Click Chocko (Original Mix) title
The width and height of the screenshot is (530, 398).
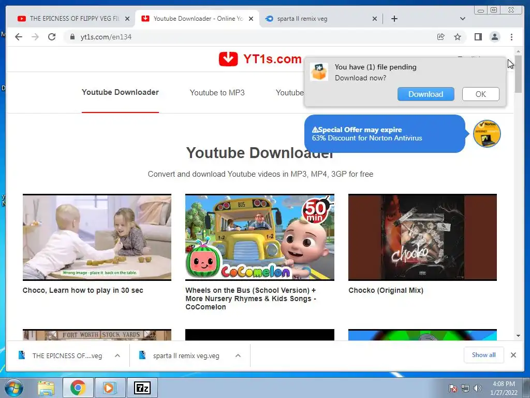pos(386,290)
